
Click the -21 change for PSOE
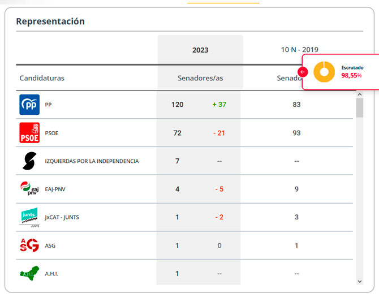(219, 133)
